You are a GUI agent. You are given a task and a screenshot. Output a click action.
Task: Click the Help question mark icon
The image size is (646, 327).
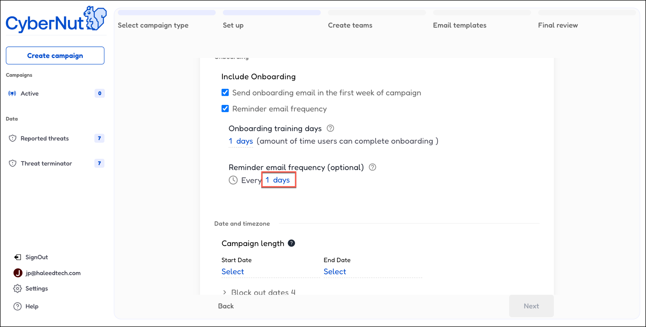(17, 306)
